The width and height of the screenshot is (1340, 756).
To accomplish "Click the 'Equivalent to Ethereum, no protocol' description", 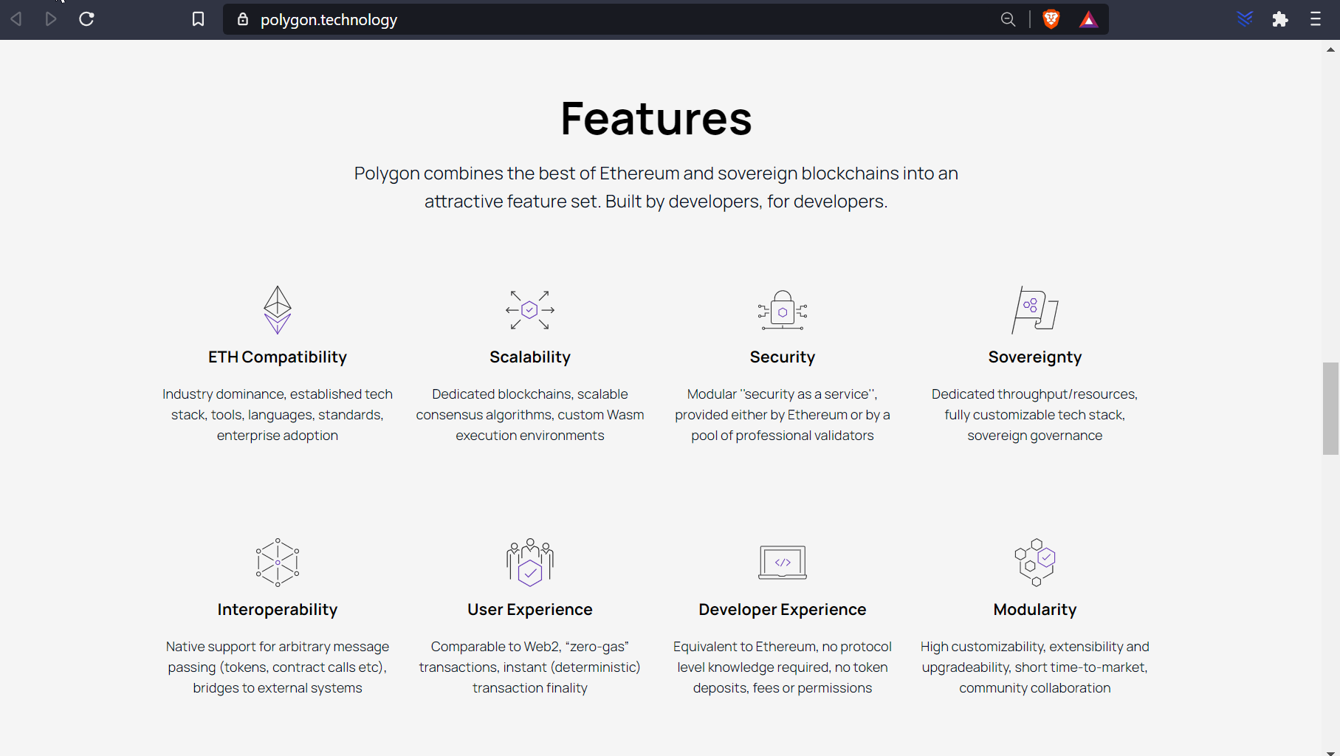I will point(783,667).
